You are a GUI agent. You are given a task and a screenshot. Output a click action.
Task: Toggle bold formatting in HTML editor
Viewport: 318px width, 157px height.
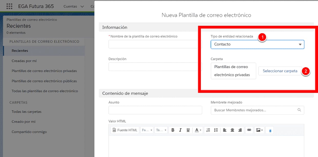tap(173, 130)
